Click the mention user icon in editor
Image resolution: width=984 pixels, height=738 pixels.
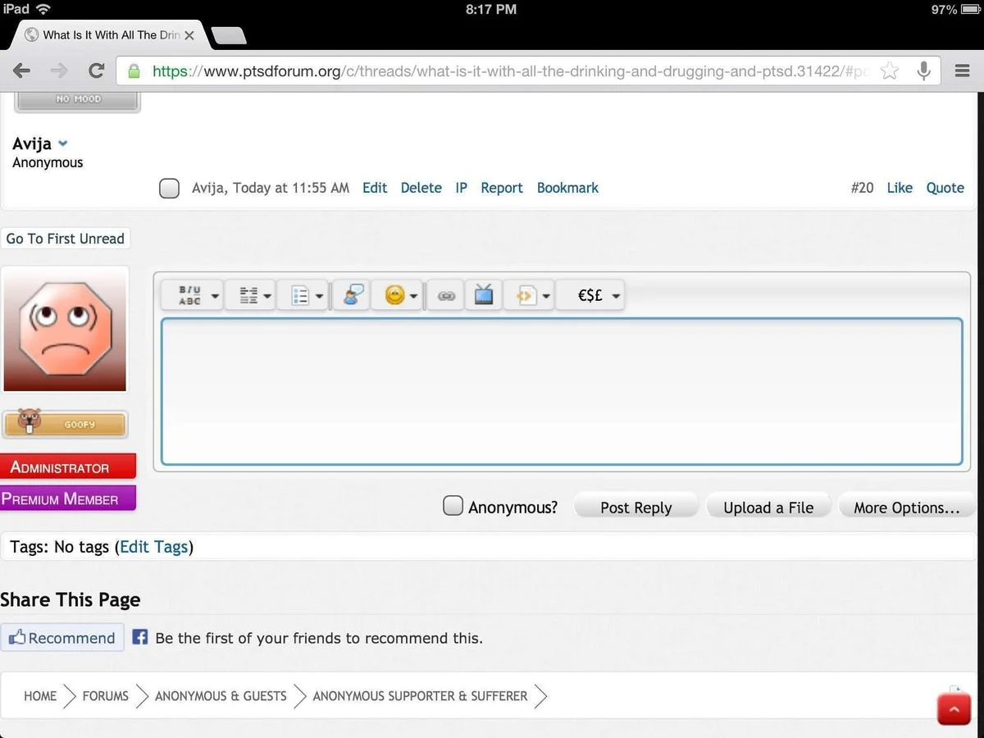point(353,295)
